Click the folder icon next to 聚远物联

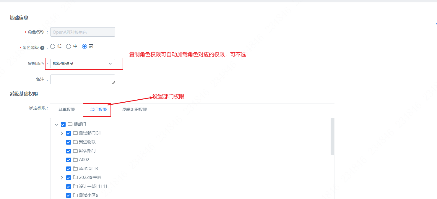[x=75, y=142]
